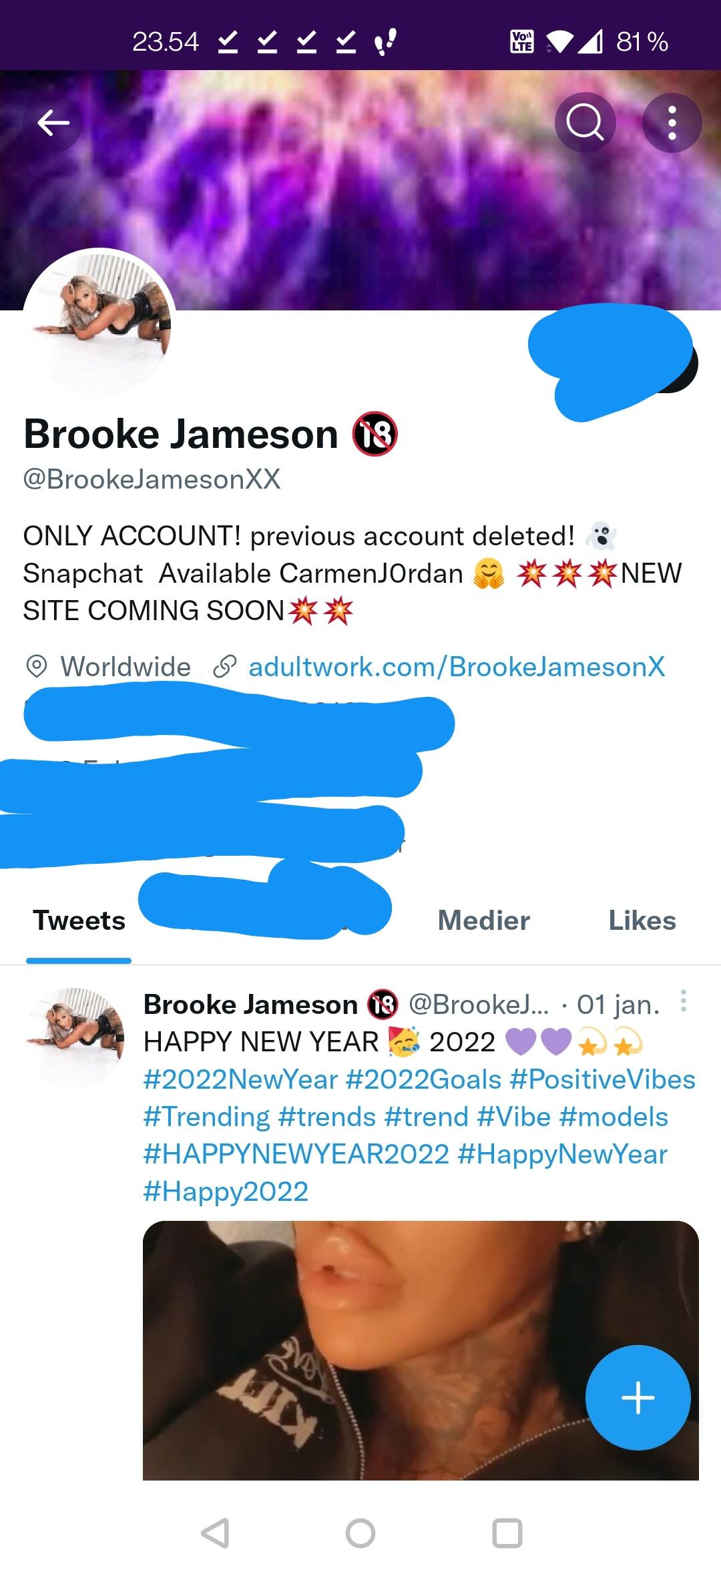The height and width of the screenshot is (1586, 721).
Task: Tap the compose tweet plus button
Action: (638, 1397)
